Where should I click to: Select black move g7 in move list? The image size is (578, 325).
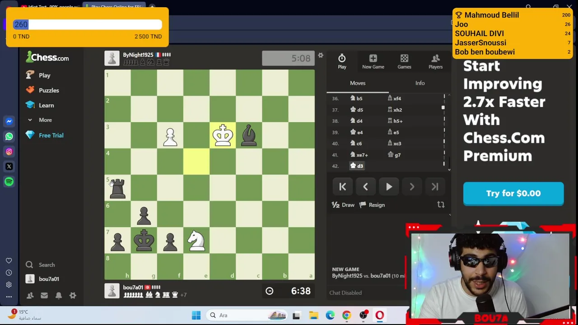point(394,155)
